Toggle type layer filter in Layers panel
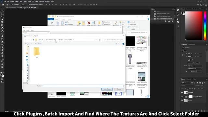This screenshot has height=117, width=208. 197,83
